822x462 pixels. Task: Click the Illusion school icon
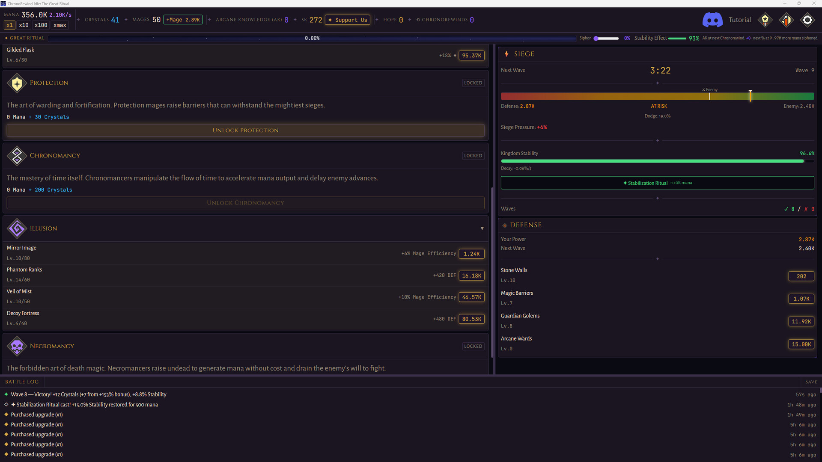(17, 228)
